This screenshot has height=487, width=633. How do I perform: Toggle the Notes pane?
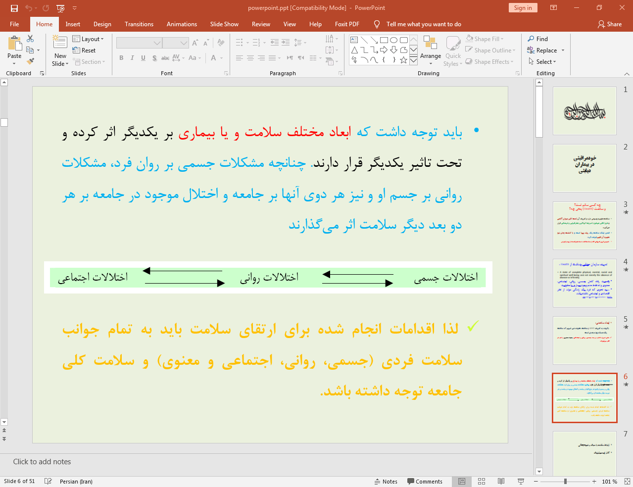[x=386, y=482]
